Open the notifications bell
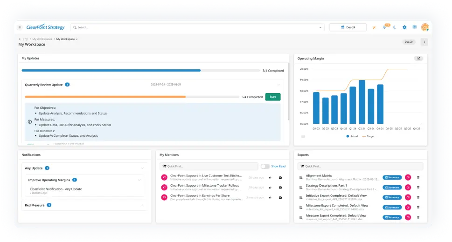 coord(384,27)
